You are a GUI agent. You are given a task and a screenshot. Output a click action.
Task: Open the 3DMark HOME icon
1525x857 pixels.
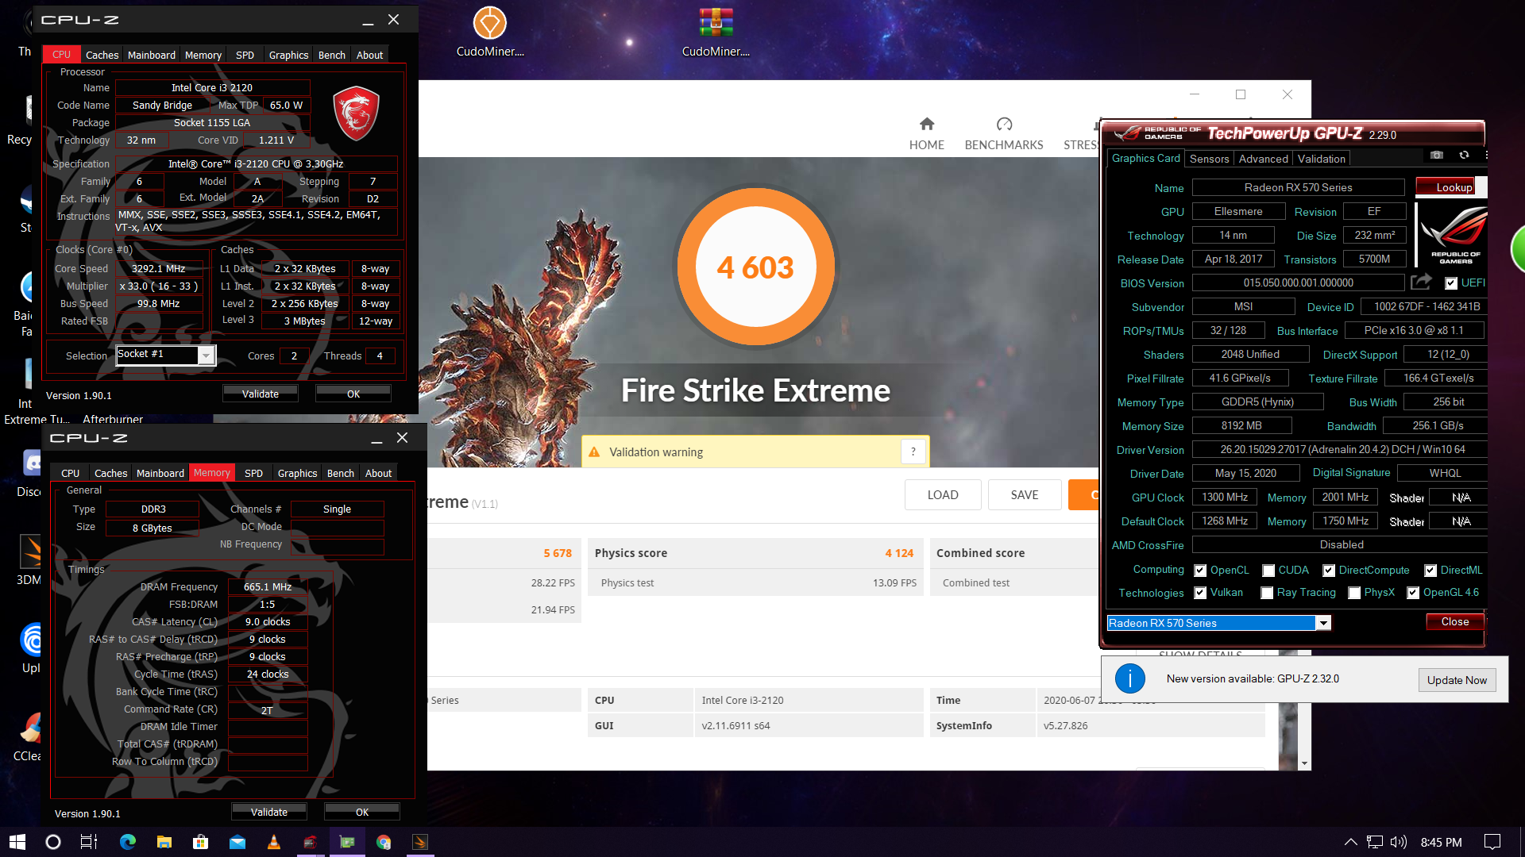[x=927, y=124]
